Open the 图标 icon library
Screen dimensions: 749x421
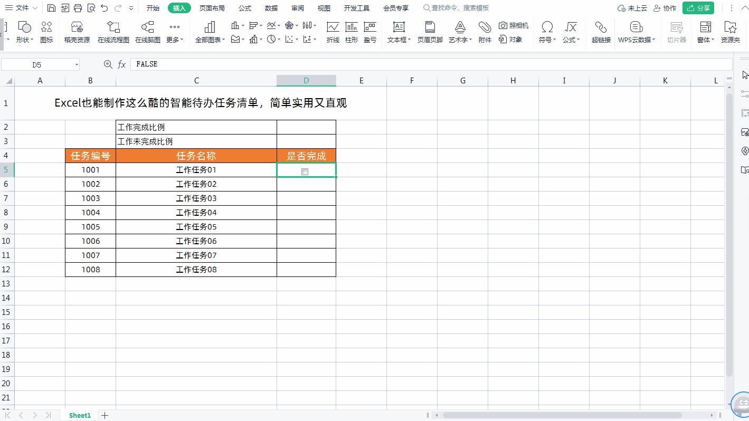click(46, 32)
